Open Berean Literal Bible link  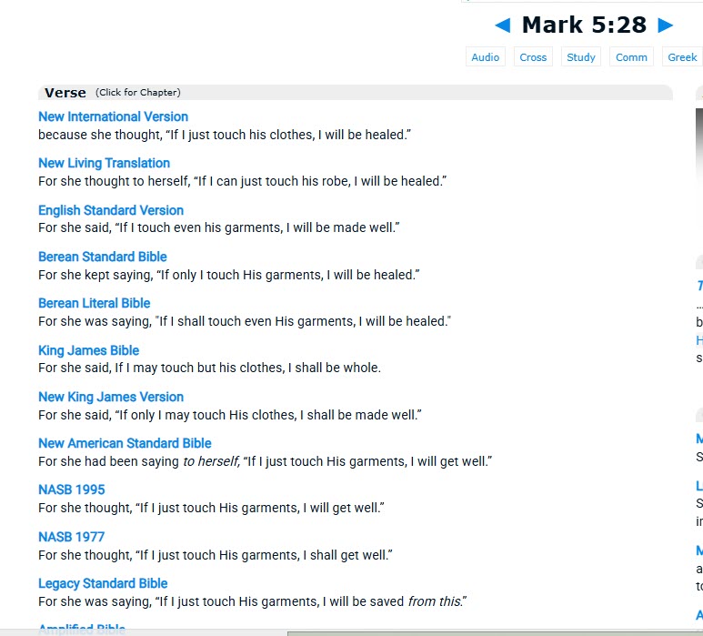coord(95,303)
